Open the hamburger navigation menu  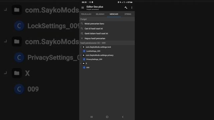83,8
